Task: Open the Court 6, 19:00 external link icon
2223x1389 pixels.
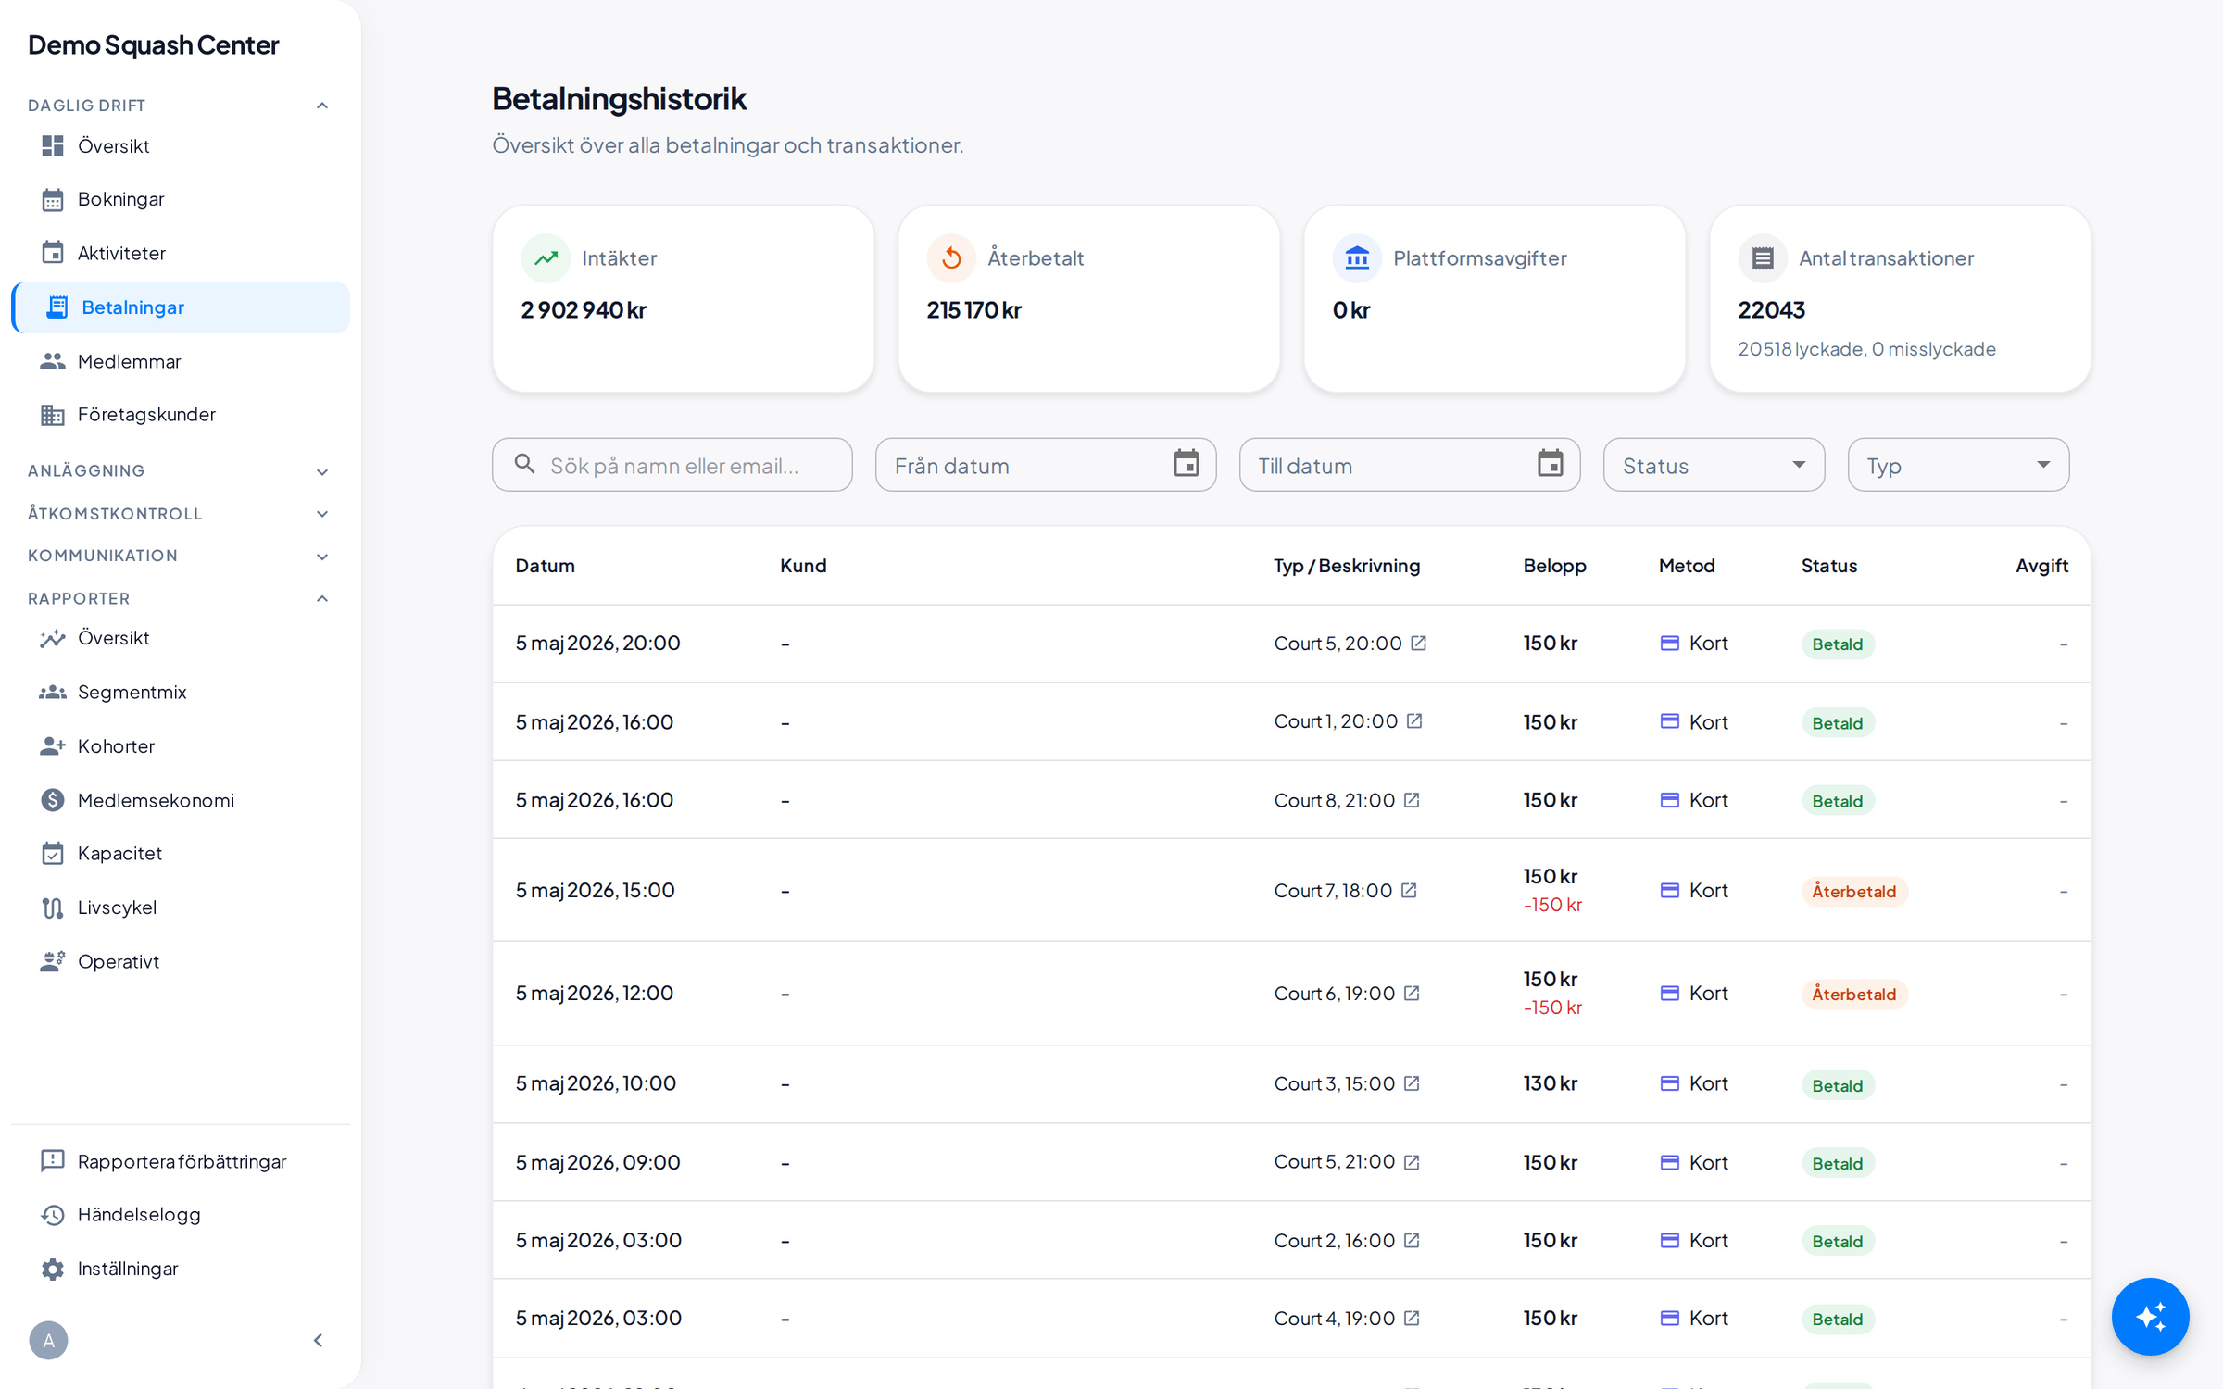Action: click(1412, 993)
